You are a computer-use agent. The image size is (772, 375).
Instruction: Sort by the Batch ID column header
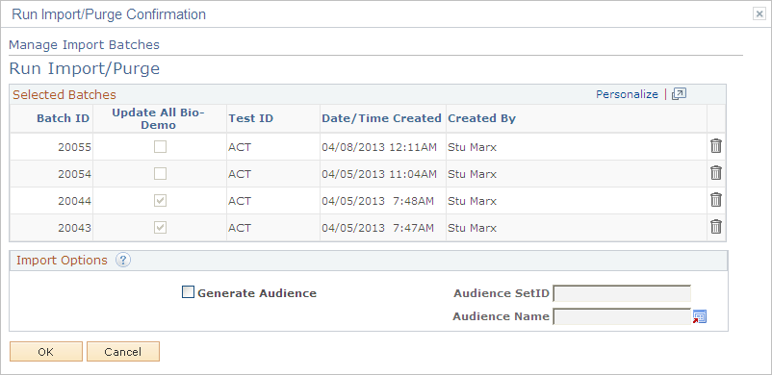coord(63,118)
